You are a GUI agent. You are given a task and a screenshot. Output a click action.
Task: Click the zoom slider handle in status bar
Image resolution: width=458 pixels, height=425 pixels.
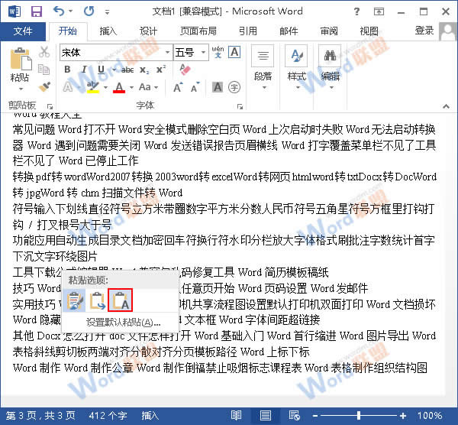click(x=359, y=415)
